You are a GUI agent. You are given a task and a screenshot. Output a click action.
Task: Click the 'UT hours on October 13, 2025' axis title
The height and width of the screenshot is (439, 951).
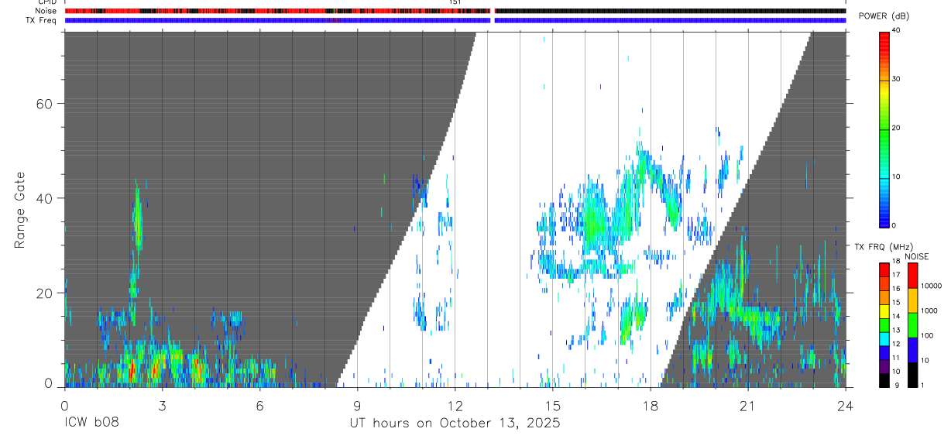(x=455, y=424)
